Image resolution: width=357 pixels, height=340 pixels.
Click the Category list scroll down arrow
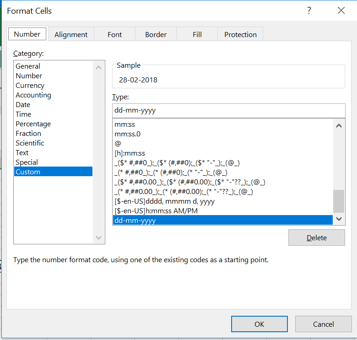click(98, 237)
